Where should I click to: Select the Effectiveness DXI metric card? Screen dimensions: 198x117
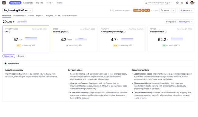[26, 39]
